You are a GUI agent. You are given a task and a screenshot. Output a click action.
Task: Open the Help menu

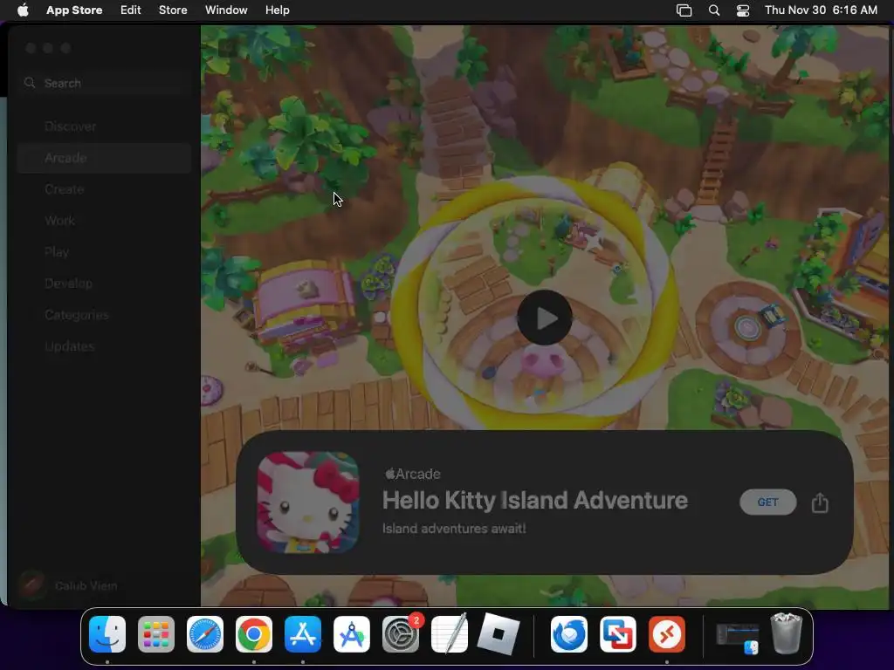point(277,10)
